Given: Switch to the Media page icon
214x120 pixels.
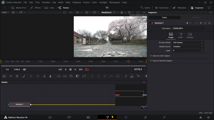Looking at the screenshot, I should click(x=50, y=117).
